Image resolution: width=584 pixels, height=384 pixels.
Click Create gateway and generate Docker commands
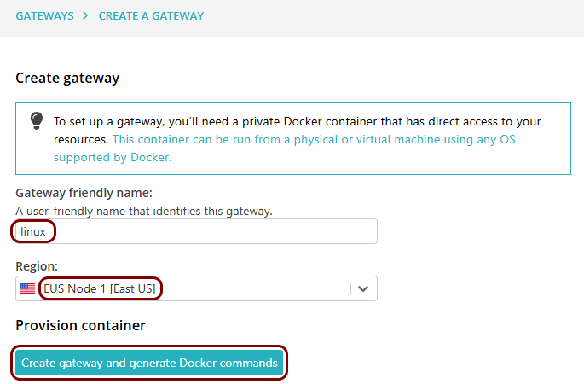tap(149, 363)
